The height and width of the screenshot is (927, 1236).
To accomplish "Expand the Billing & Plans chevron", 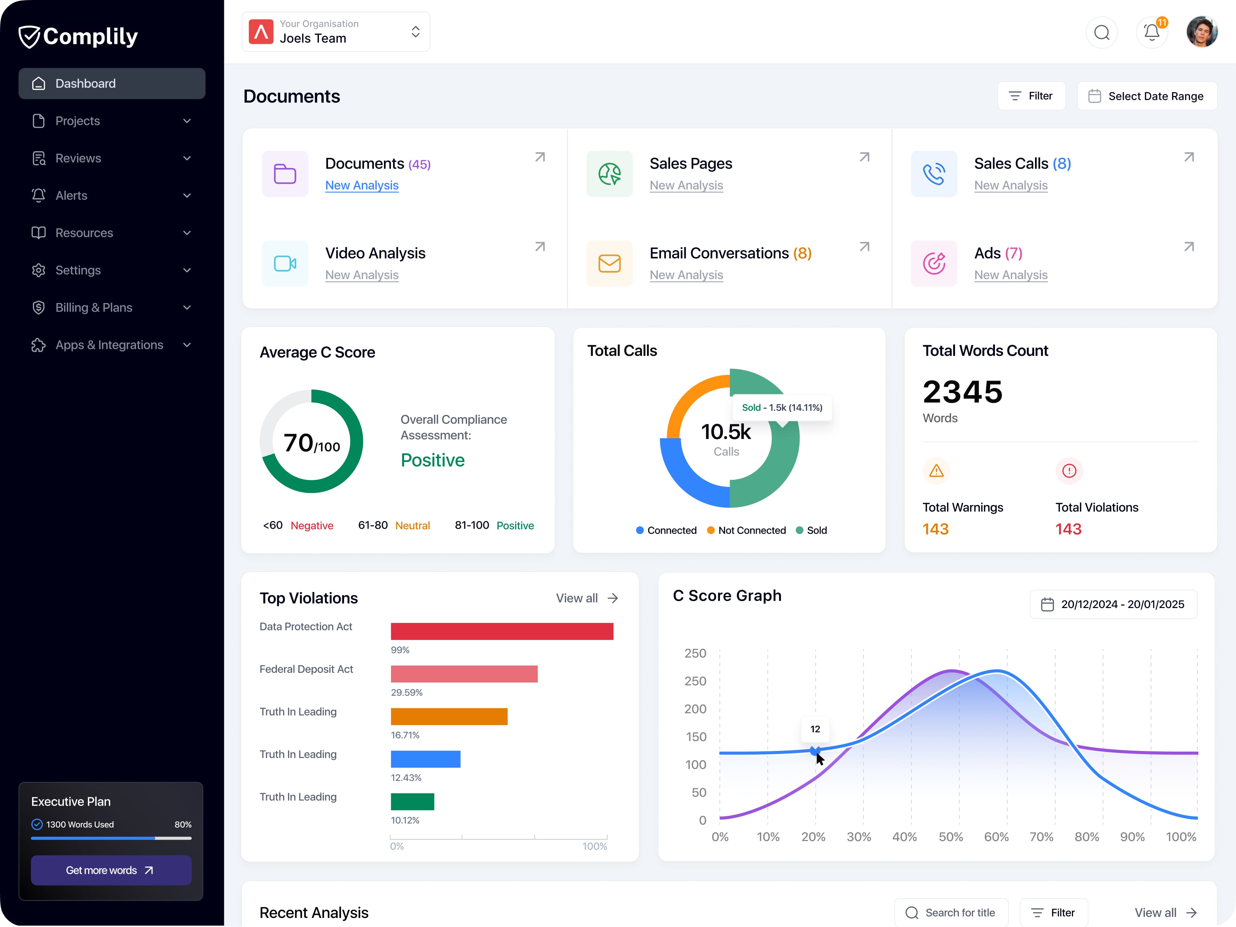I will [187, 307].
